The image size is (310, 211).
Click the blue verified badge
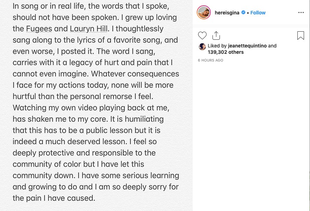pos(243,12)
